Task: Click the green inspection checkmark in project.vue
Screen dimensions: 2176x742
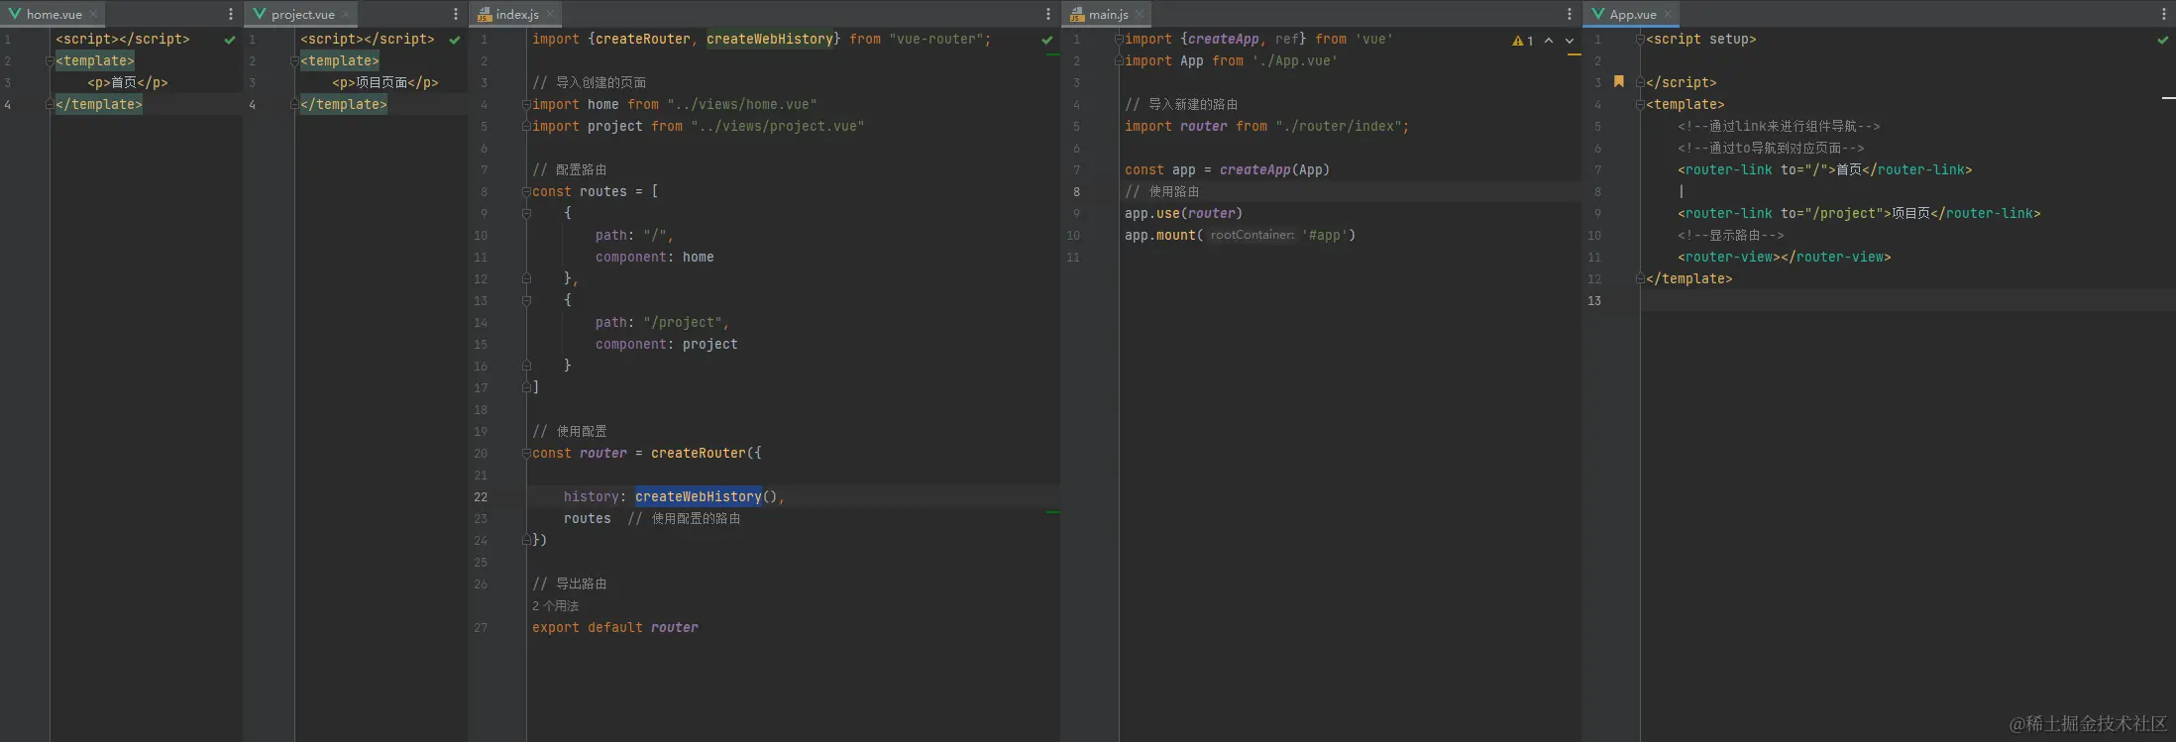Action: click(x=455, y=40)
